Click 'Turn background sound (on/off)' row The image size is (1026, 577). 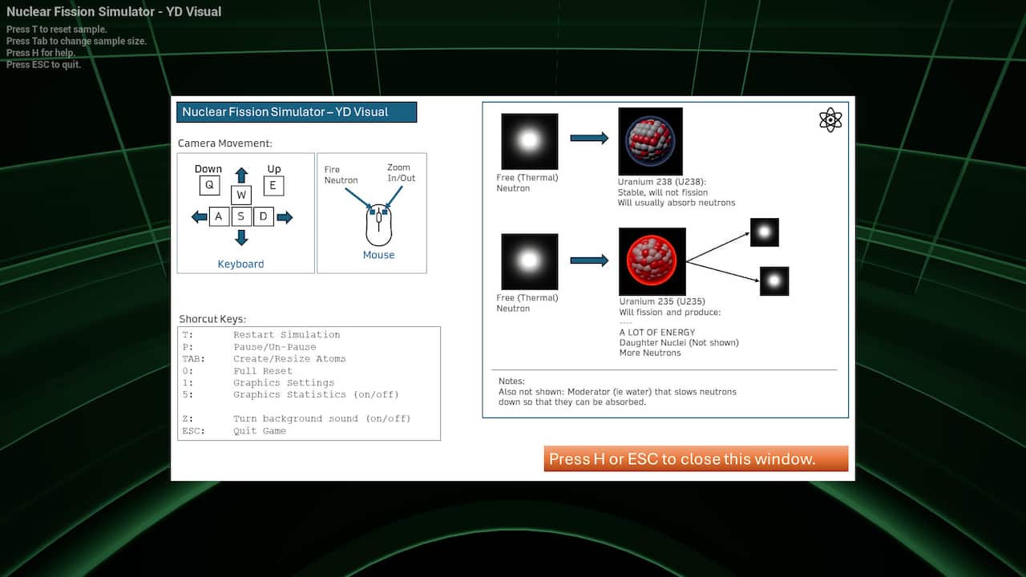pos(296,418)
